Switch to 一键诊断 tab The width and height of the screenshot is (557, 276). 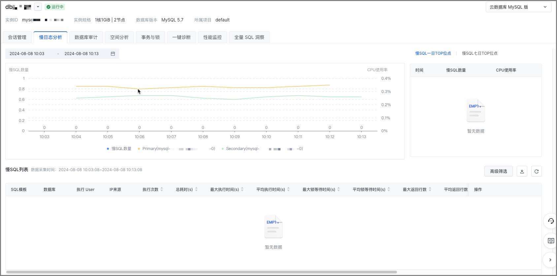(181, 37)
